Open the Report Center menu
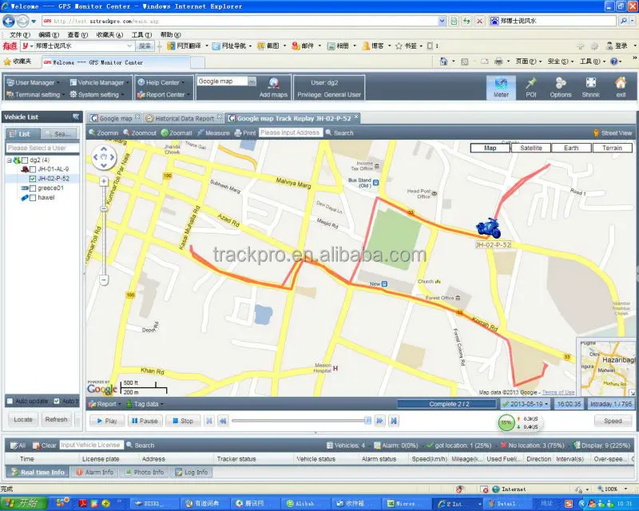 pos(164,94)
